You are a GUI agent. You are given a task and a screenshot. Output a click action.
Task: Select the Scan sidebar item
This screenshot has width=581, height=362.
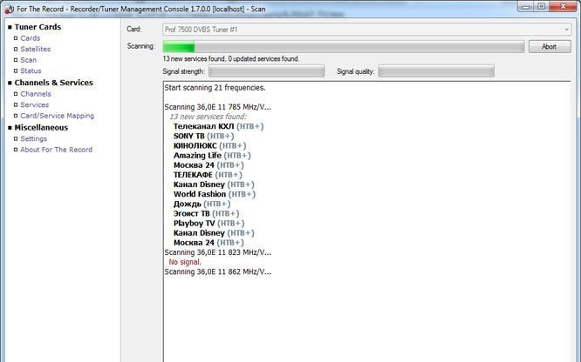(29, 60)
